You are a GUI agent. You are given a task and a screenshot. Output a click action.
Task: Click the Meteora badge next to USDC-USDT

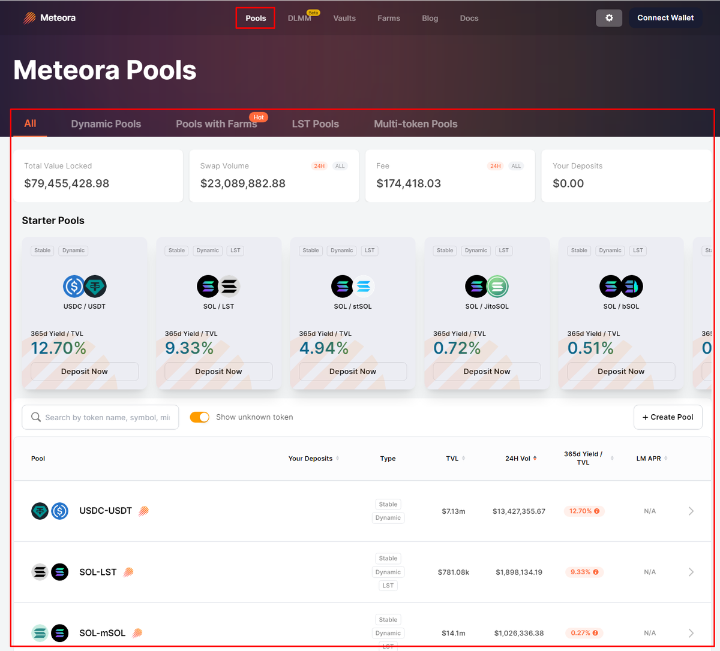[x=143, y=511]
